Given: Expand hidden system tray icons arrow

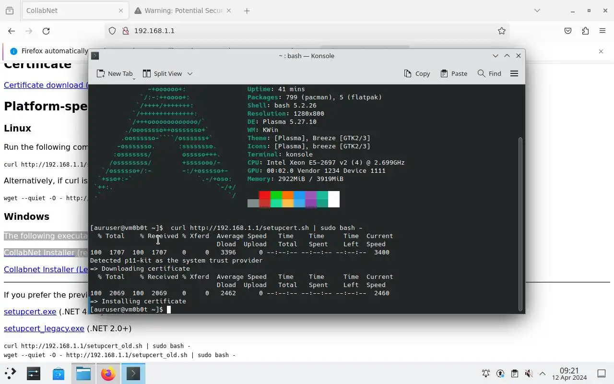Looking at the screenshot, I should 543,373.
